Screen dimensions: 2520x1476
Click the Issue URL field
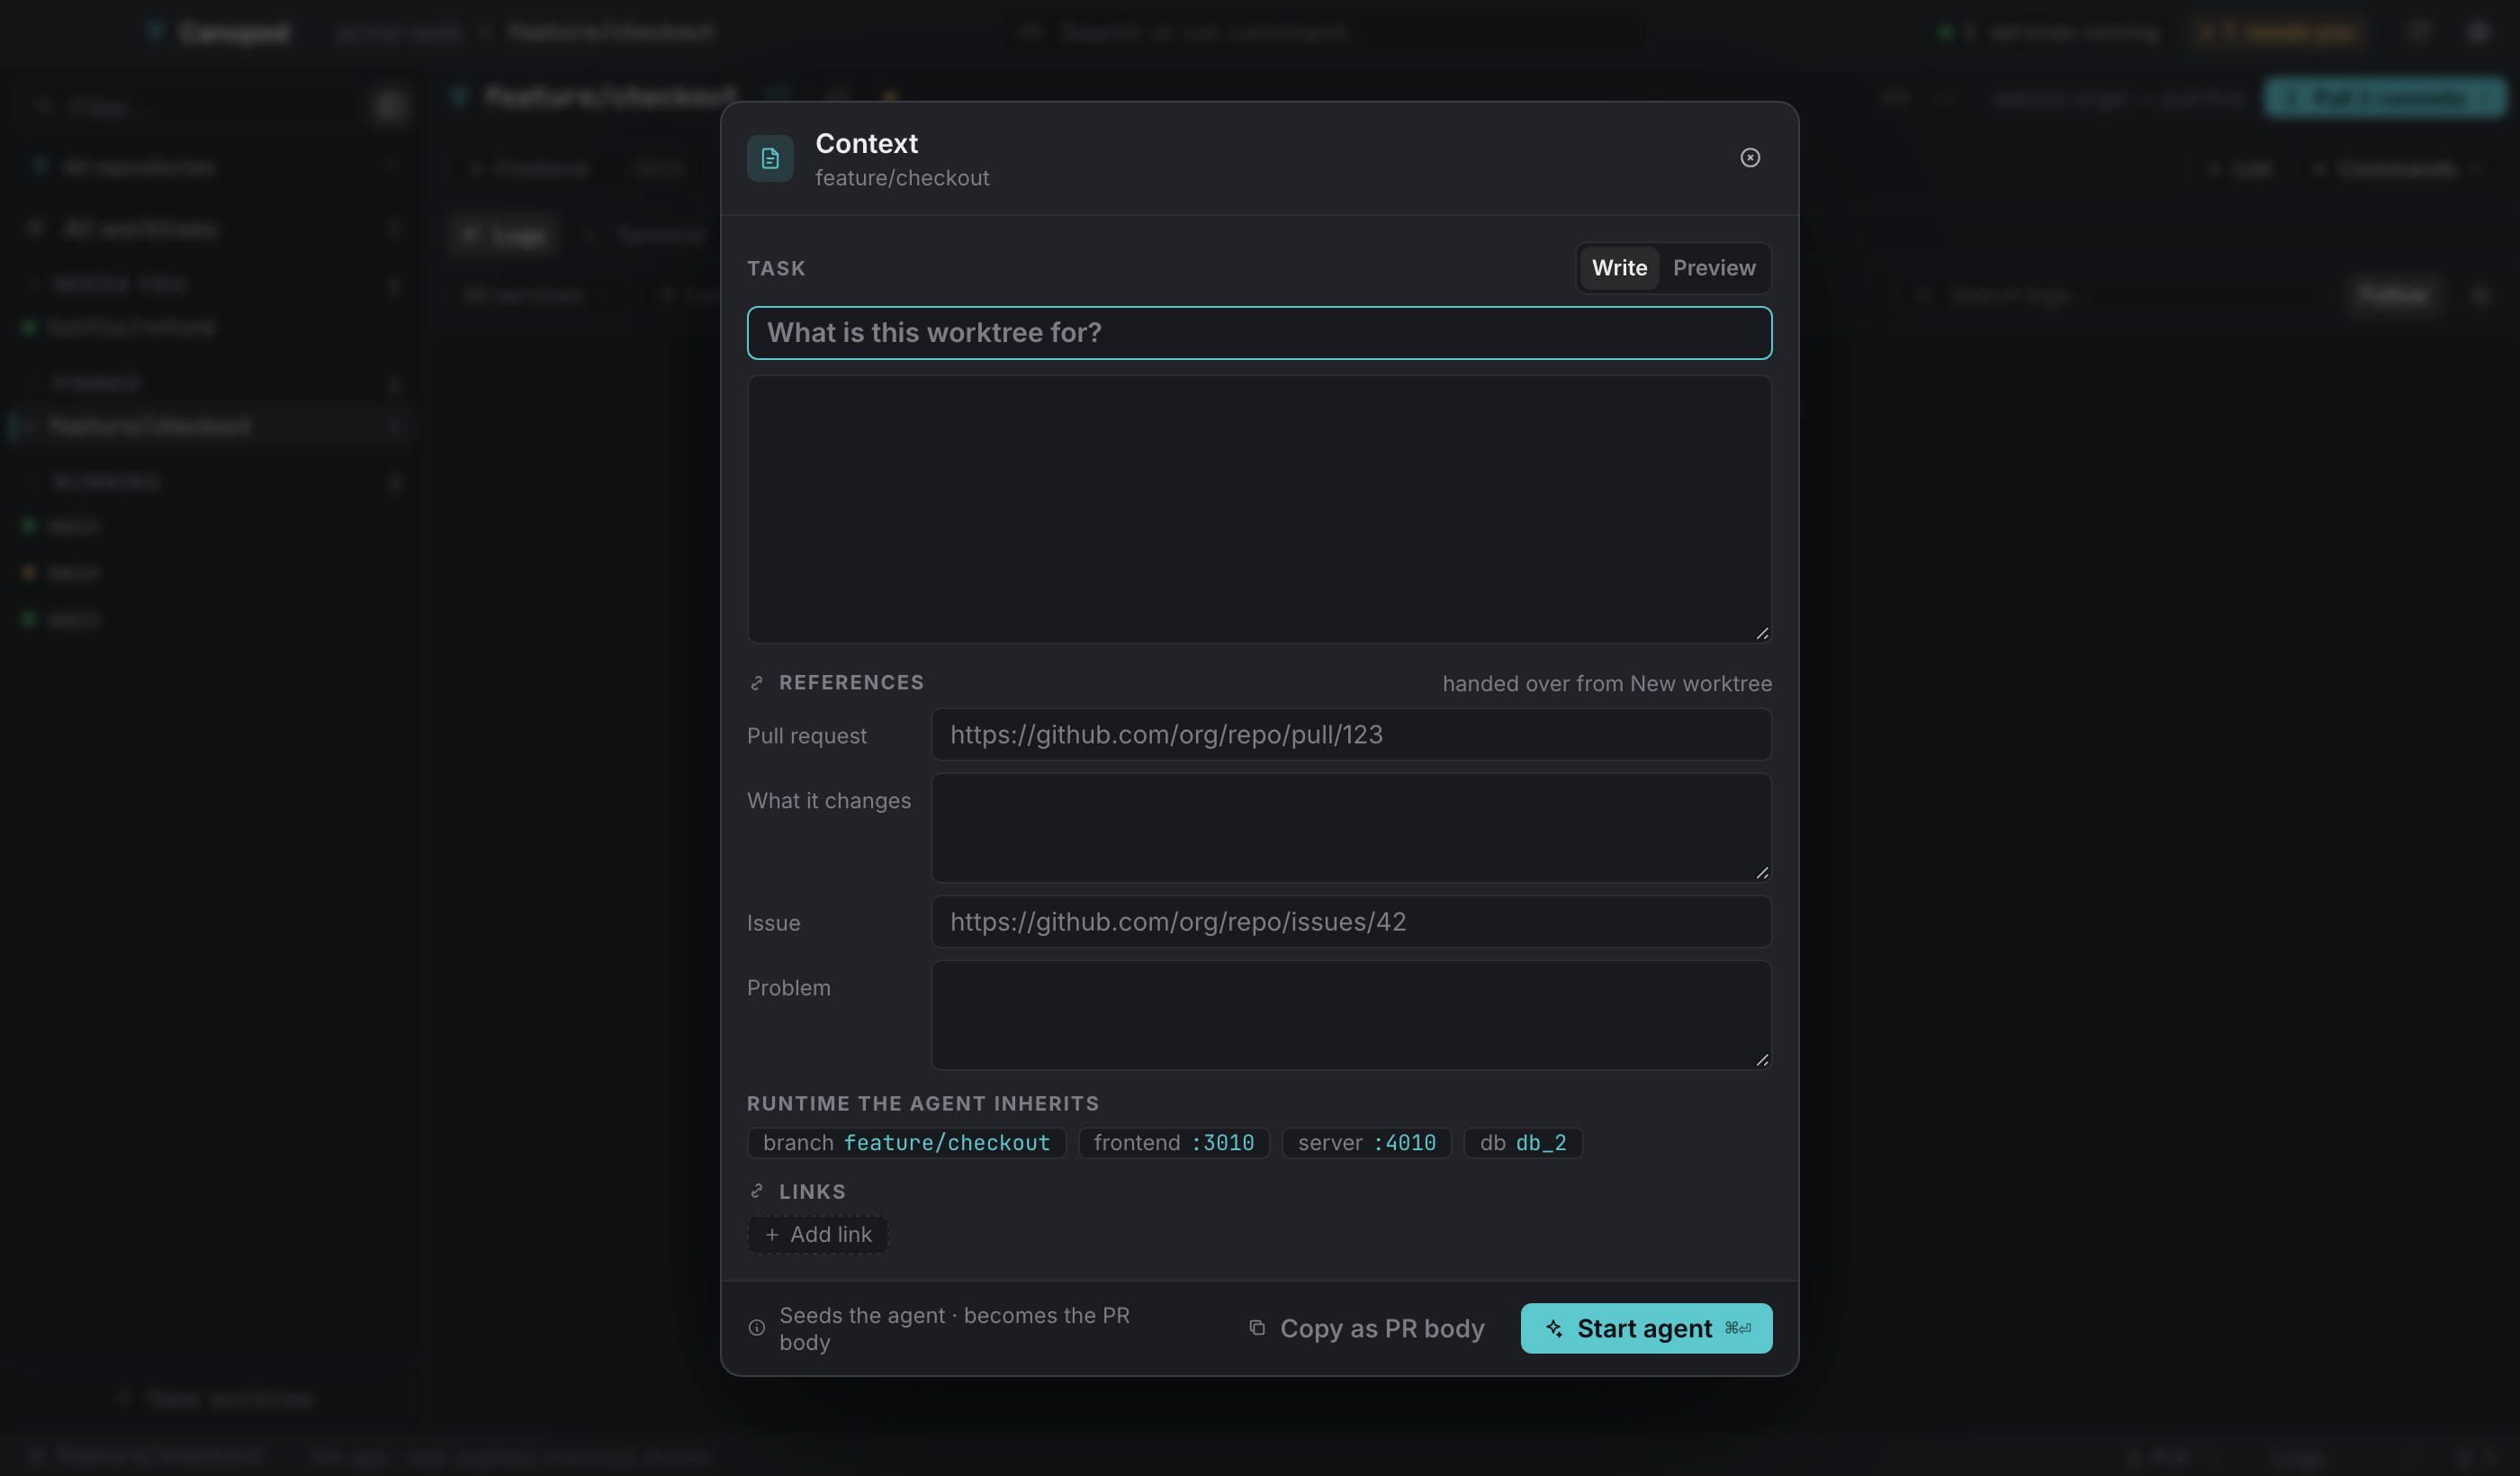(x=1351, y=922)
